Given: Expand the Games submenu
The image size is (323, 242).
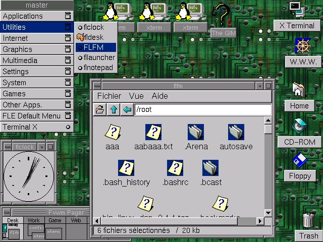Looking at the screenshot, I should coord(37,94).
